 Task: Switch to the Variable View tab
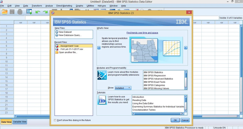point(20,122)
